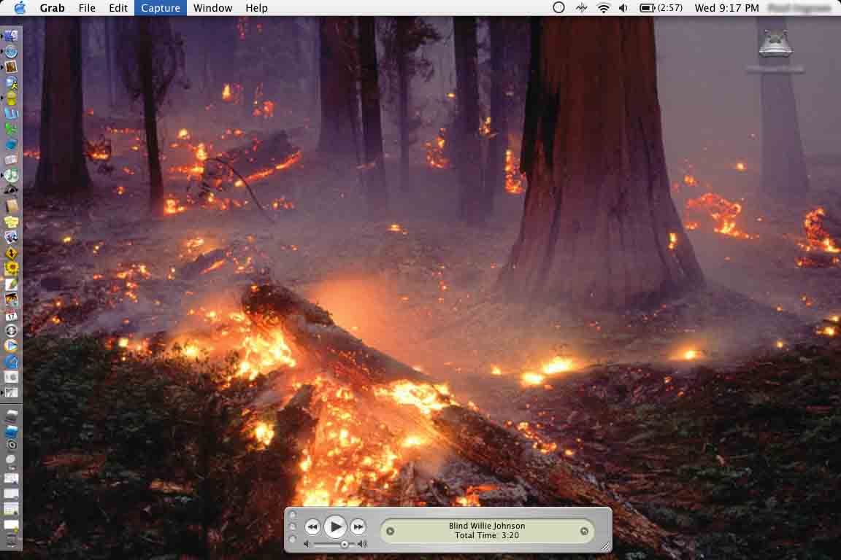
Task: Click the clock showing Wed 9:17 PM
Action: [726, 8]
